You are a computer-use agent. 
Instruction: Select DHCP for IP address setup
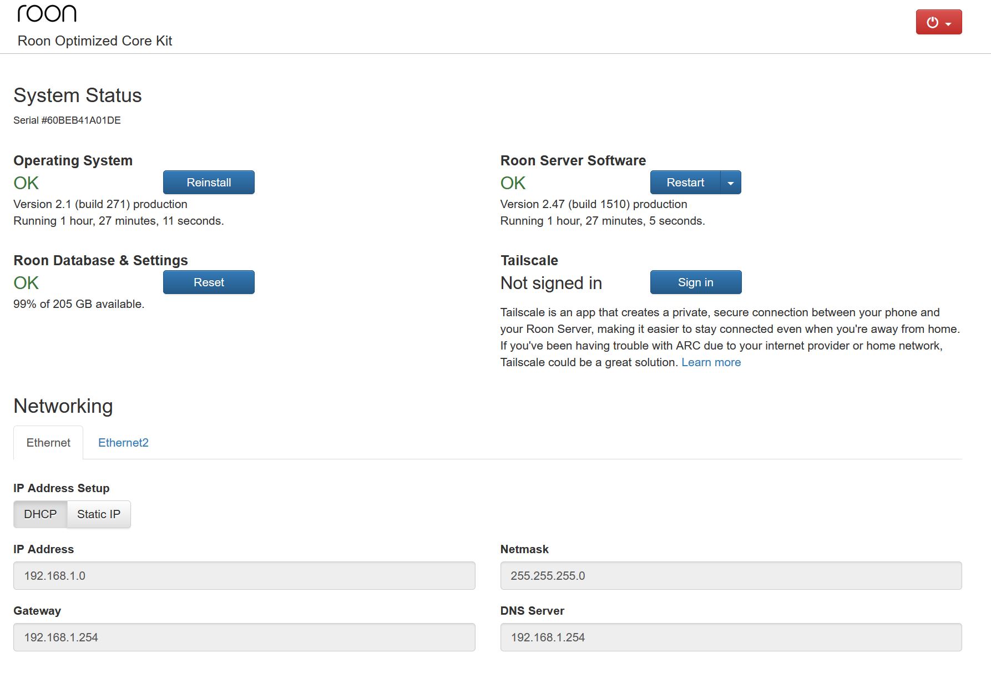(40, 514)
